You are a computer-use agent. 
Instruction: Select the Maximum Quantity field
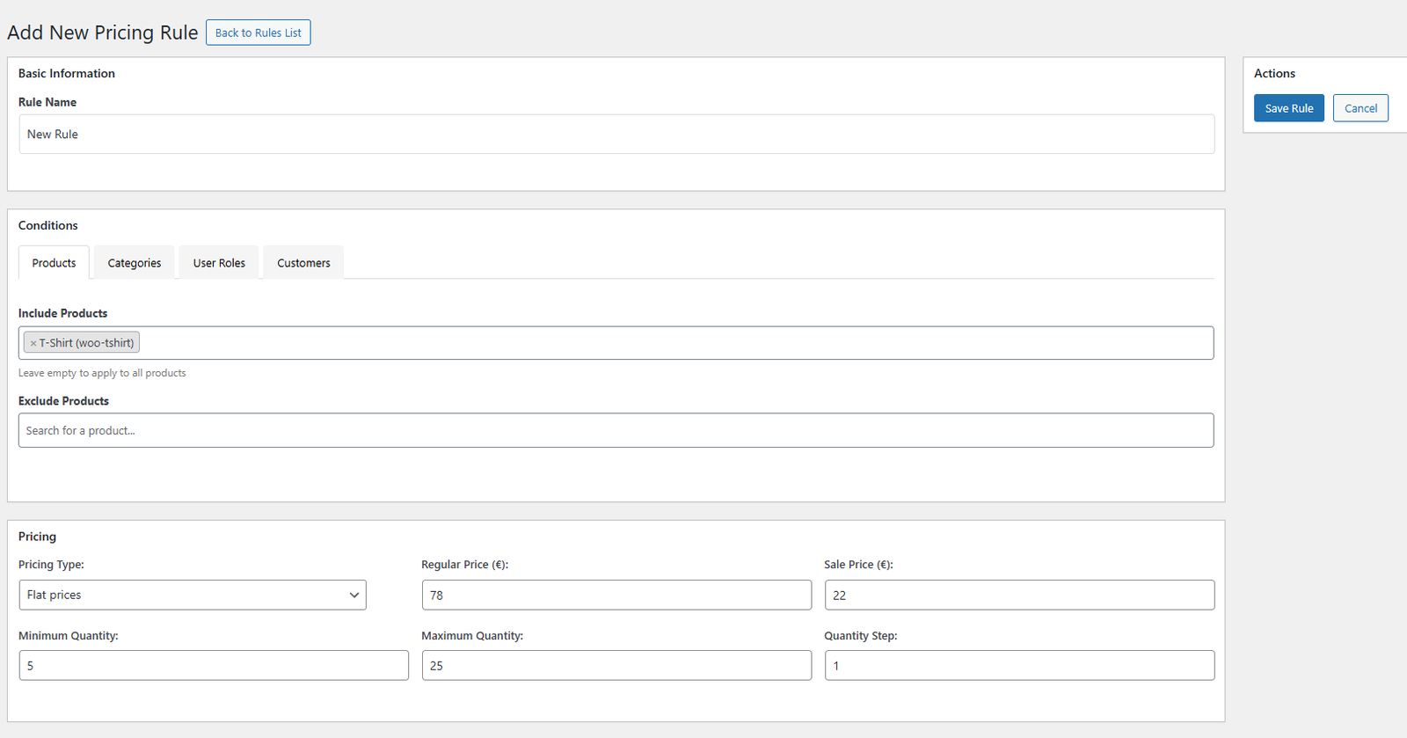616,665
